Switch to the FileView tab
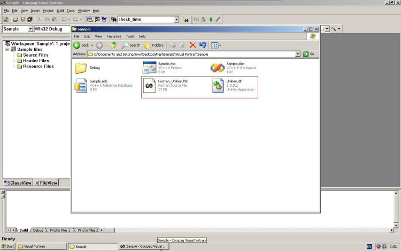 47,182
